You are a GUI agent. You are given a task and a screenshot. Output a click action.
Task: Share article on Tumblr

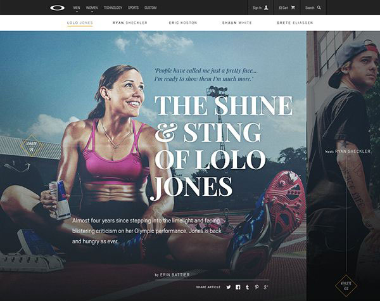247,287
